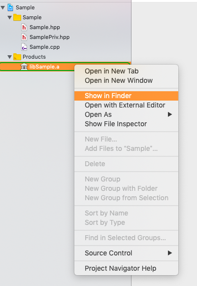Image resolution: width=197 pixels, height=286 pixels.
Task: Click the Sample.cpp C++ file icon
Action: click(x=24, y=47)
